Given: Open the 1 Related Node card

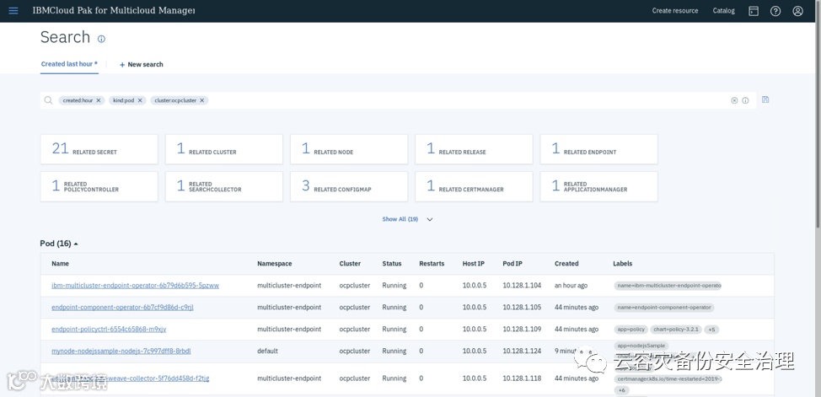Looking at the screenshot, I should click(x=349, y=149).
